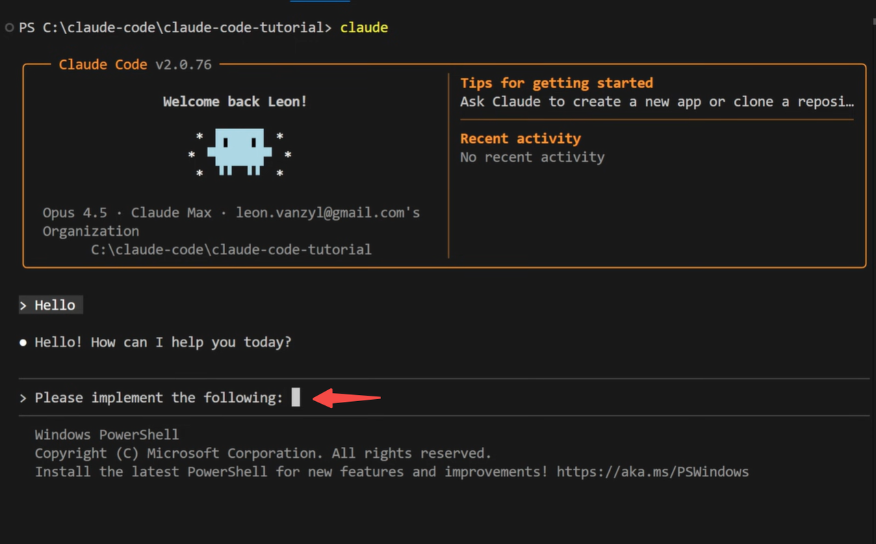Click the PowerShell prompt path at the top
This screenshot has height=544, width=876.
175,28
